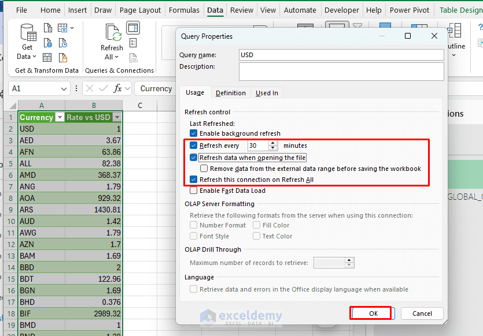Check Enable Fast Data Load

click(193, 191)
